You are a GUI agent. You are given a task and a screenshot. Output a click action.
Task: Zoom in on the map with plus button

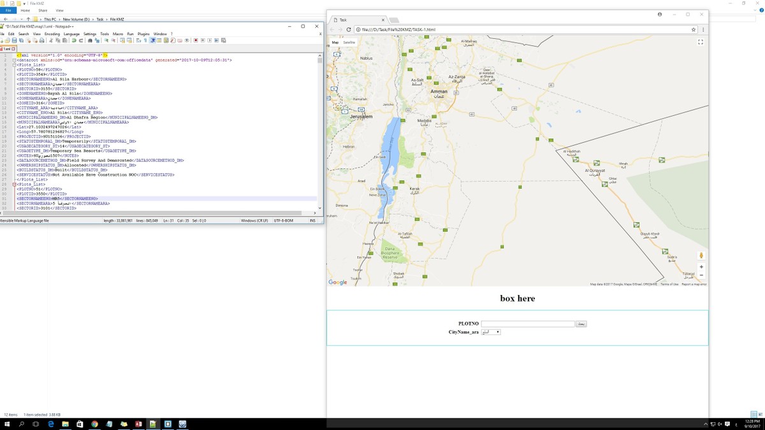[701, 267]
